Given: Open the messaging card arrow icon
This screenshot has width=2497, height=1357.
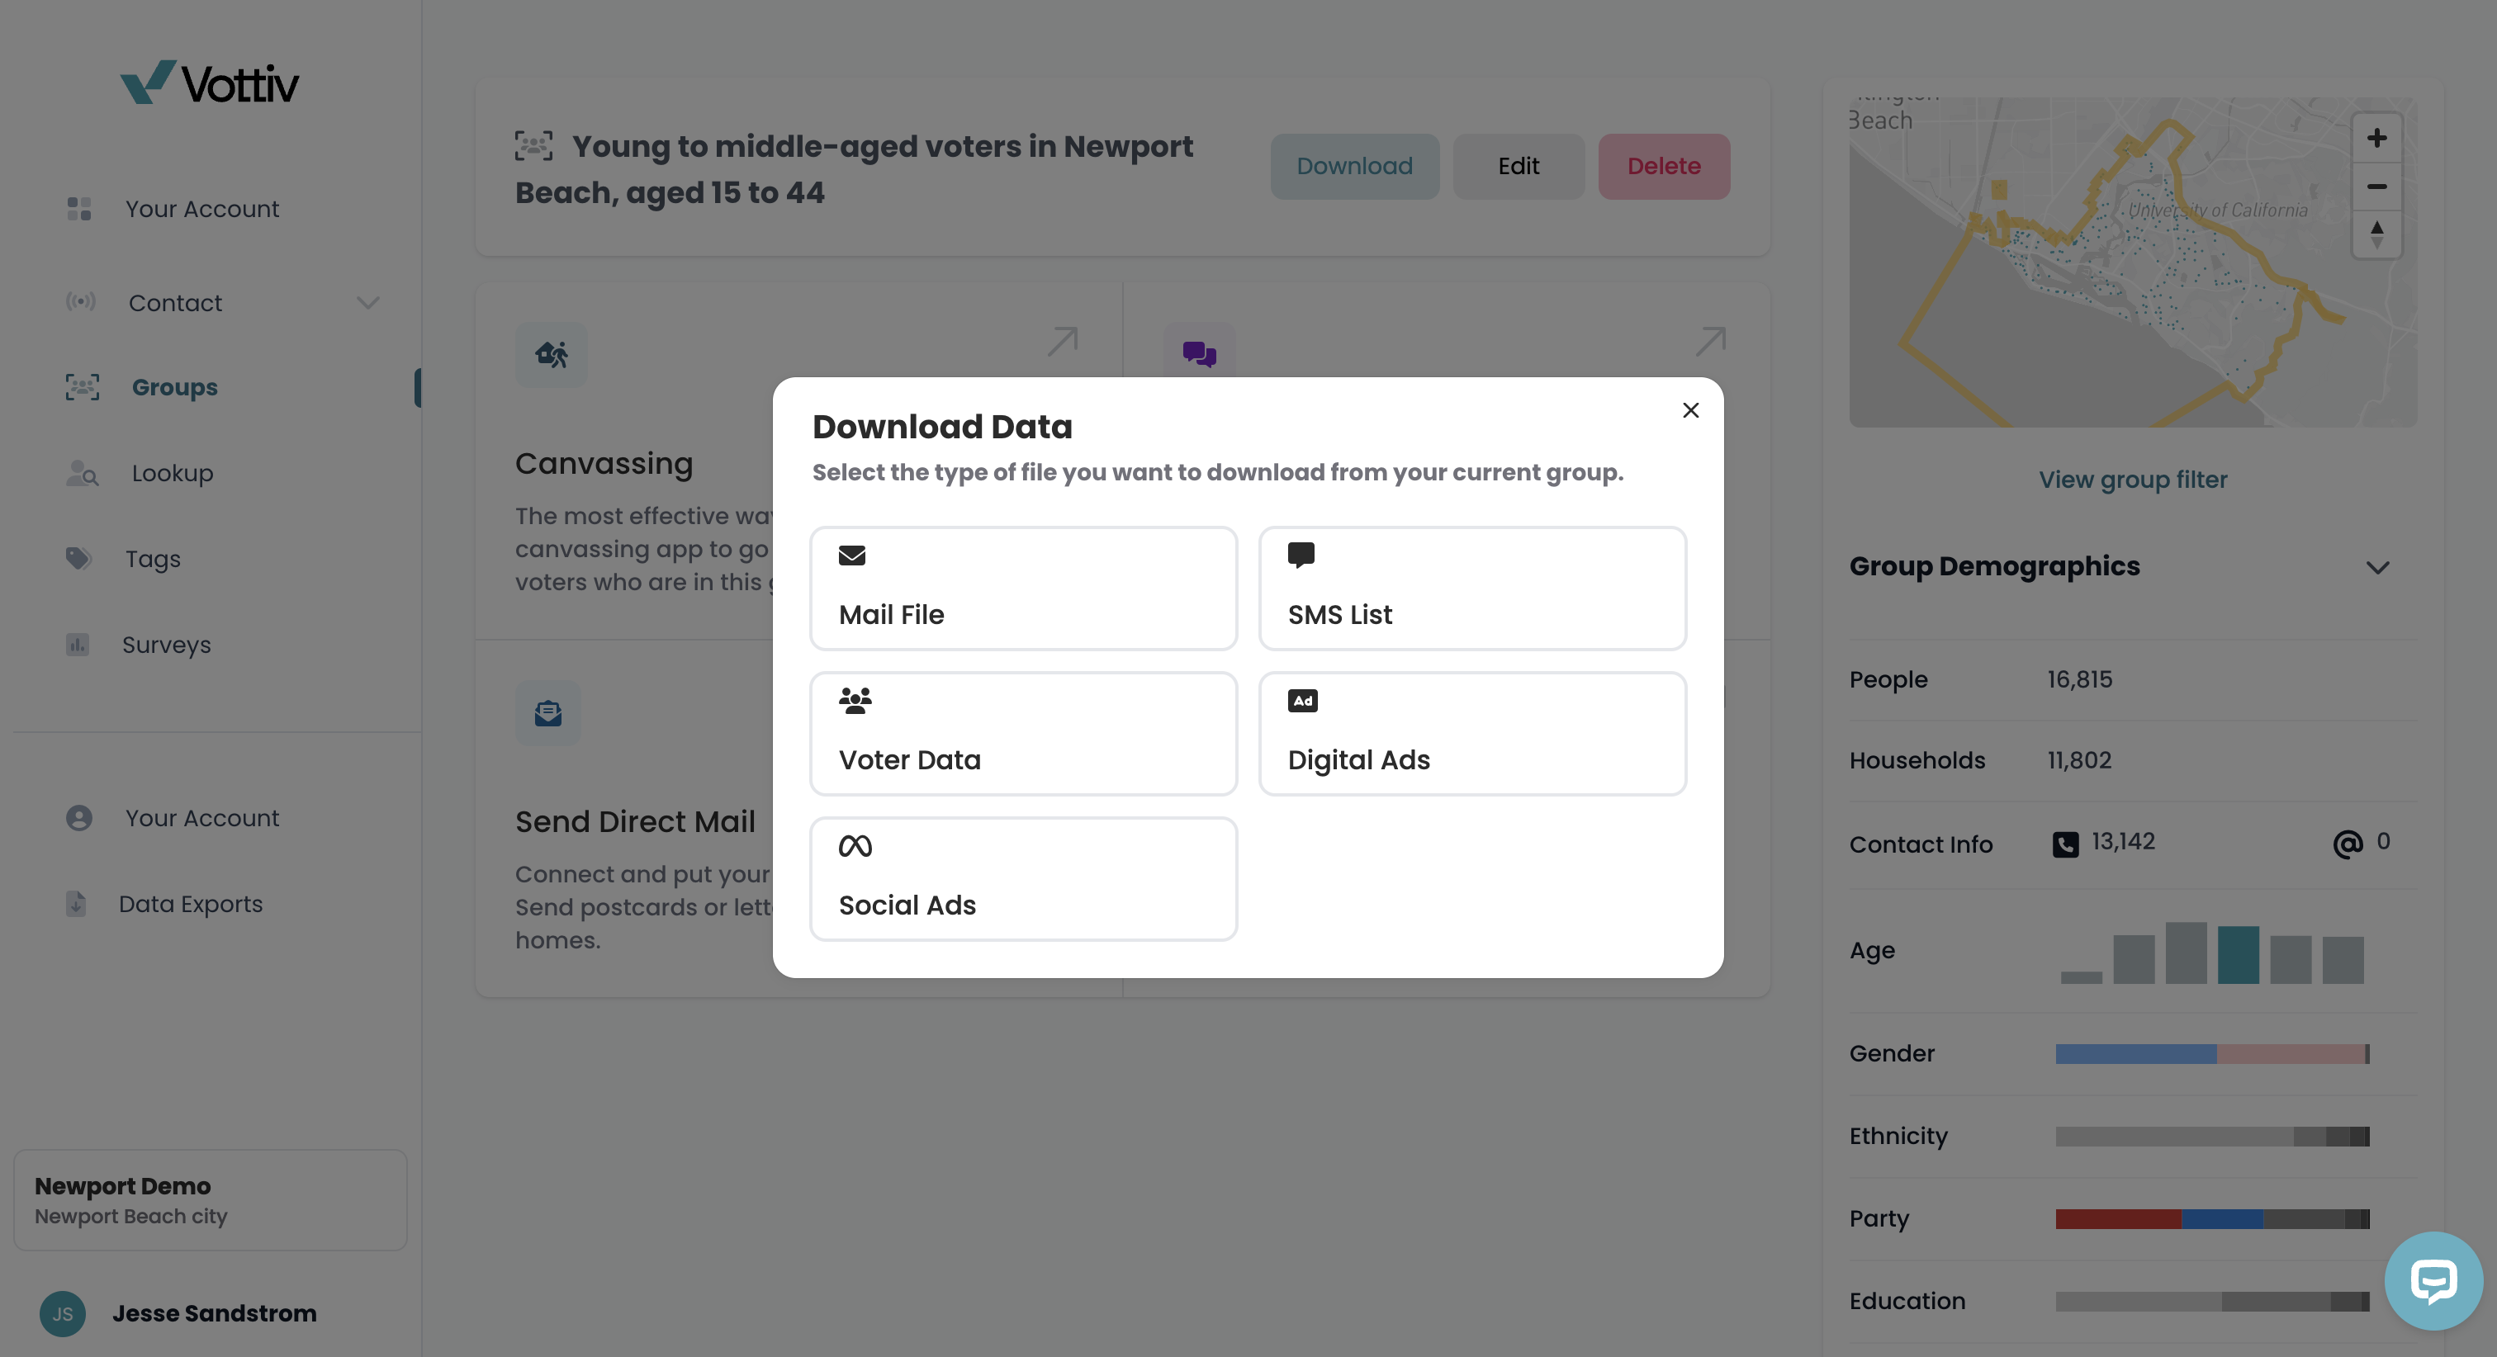Looking at the screenshot, I should [x=1711, y=341].
